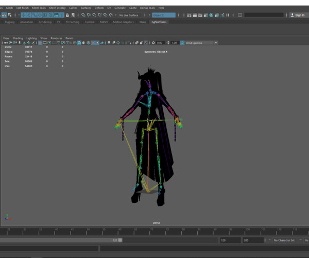Screen dimensions: 309x258
Task: Toggle the color management view transform icon
Action: pos(182,43)
